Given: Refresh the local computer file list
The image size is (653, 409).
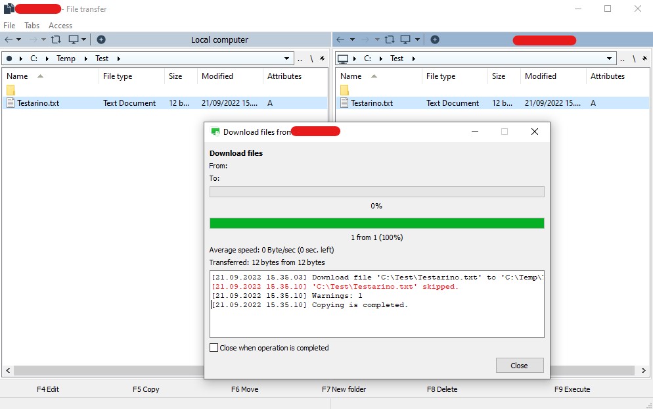Looking at the screenshot, I should 56,39.
